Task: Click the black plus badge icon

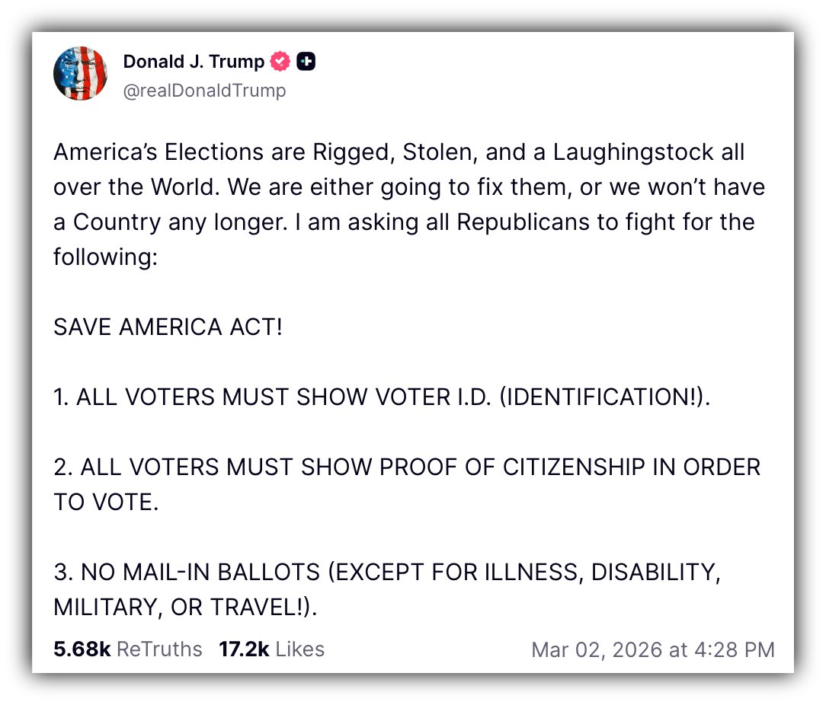Action: coord(306,62)
